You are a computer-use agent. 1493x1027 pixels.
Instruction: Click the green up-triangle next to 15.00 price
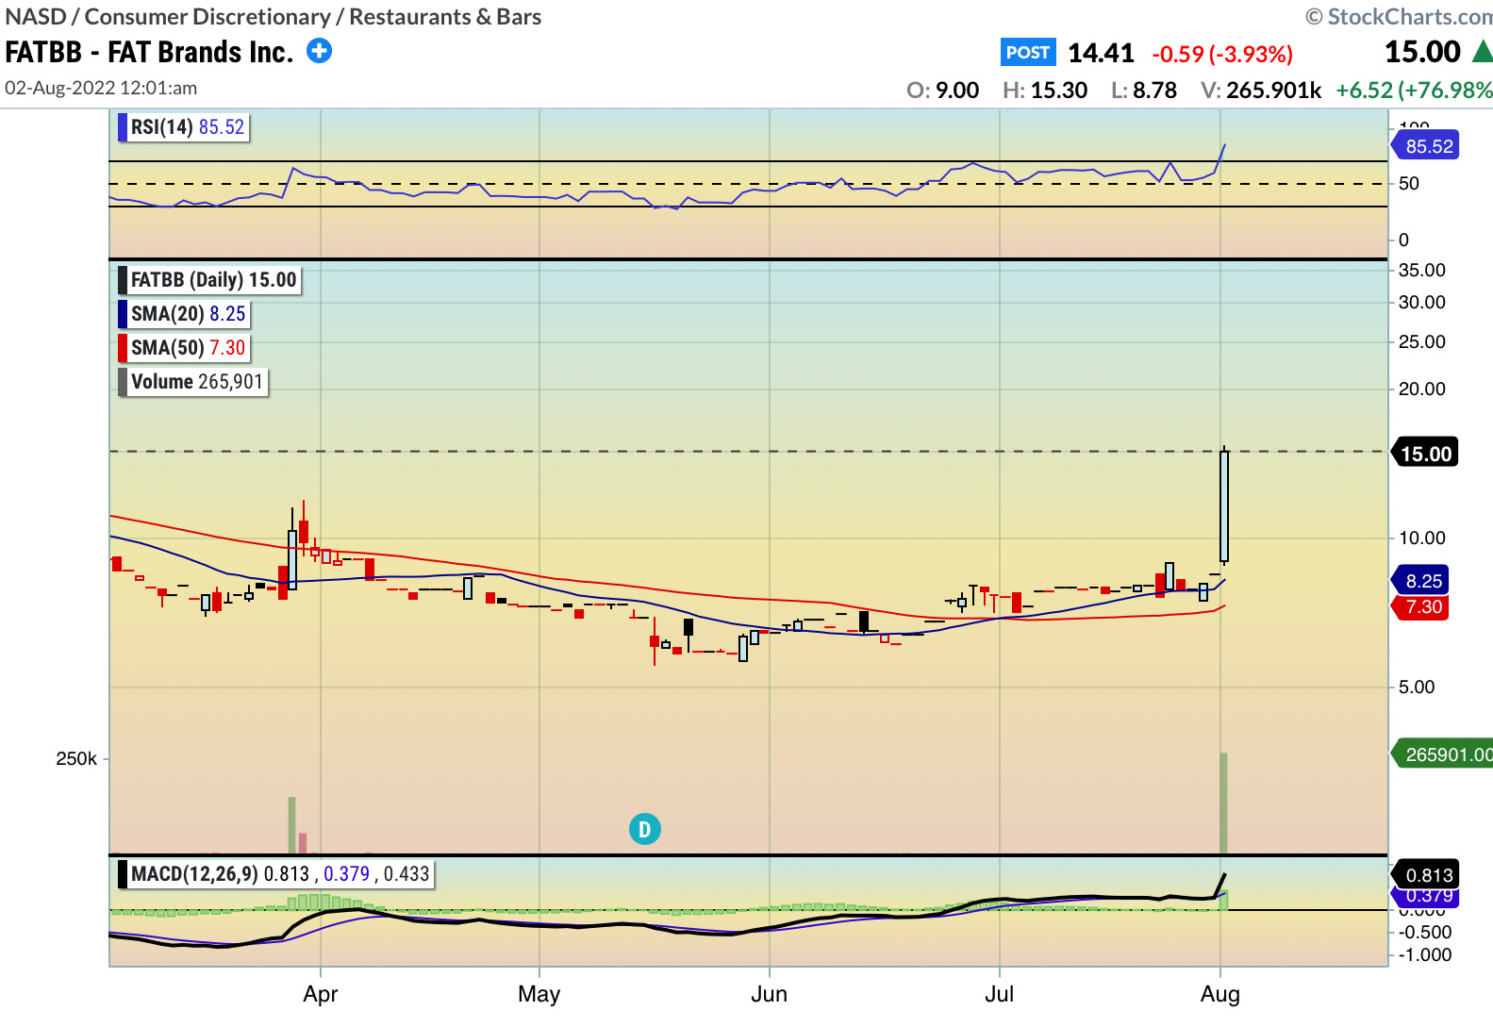click(1482, 51)
